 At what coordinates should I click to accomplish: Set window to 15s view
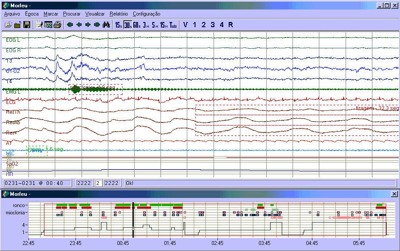click(x=118, y=25)
